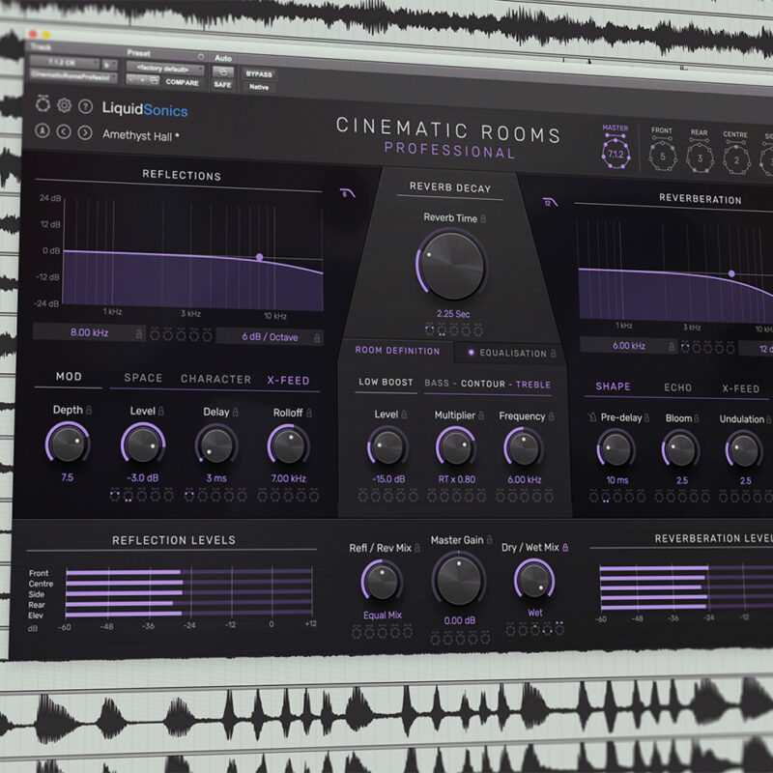Image resolution: width=773 pixels, height=773 pixels.
Task: Toggle the Low Boost Level lock
Action: click(404, 415)
